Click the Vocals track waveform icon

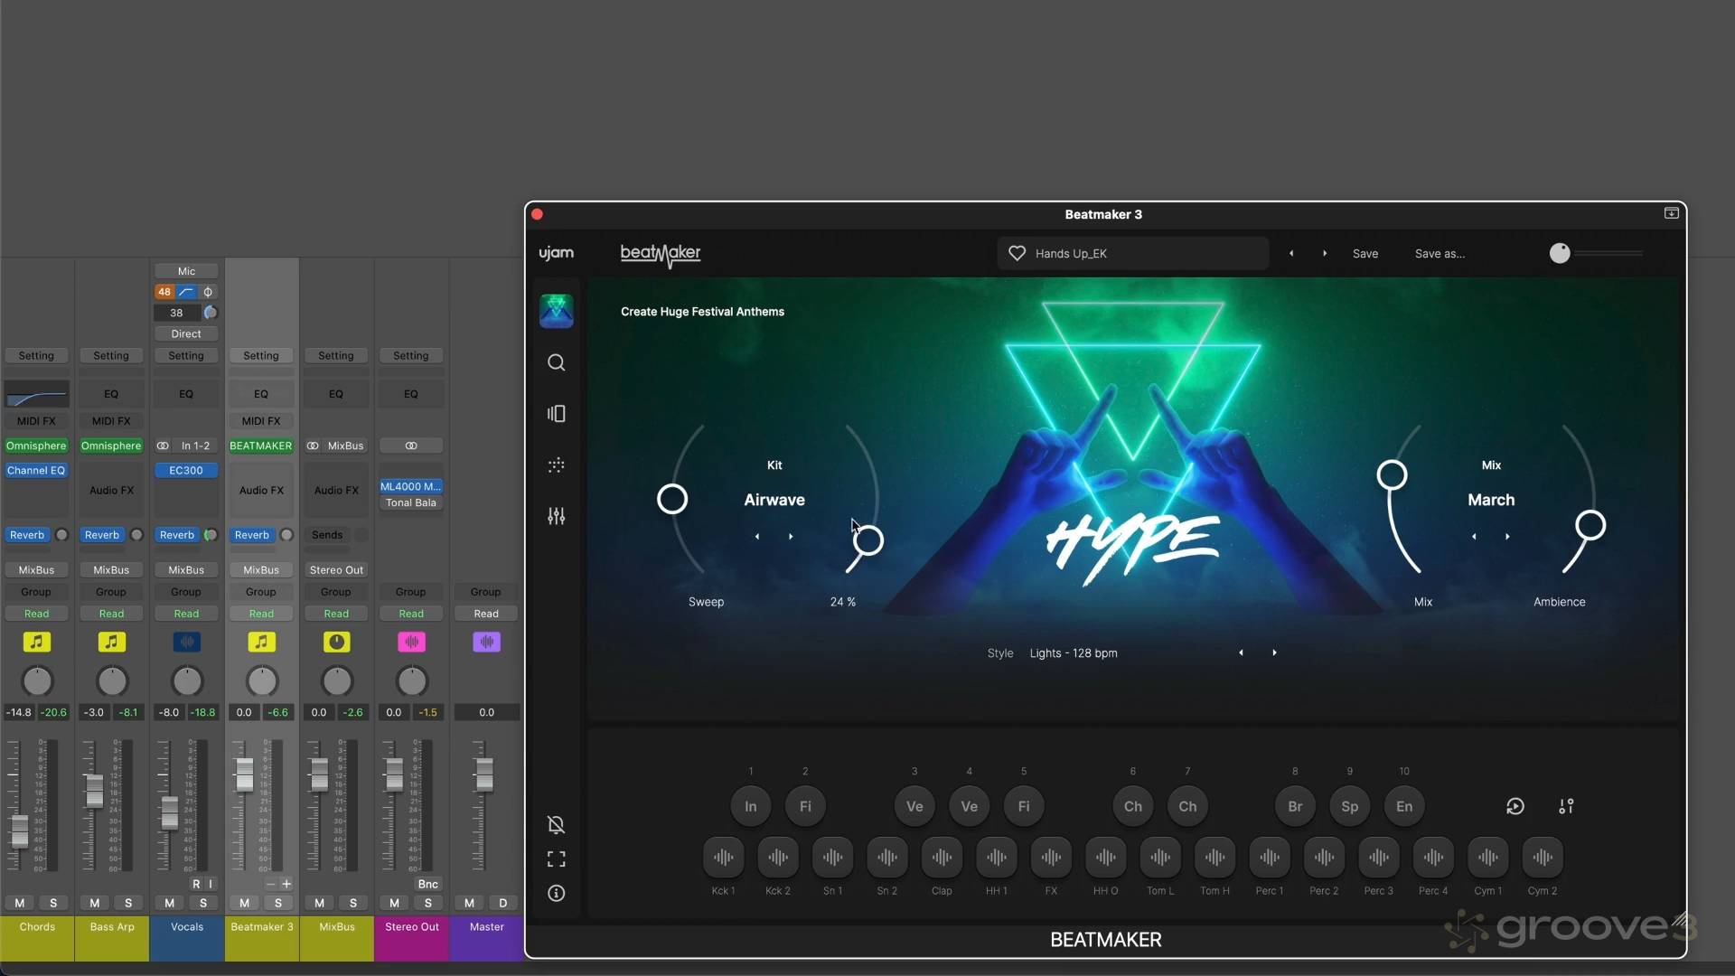coord(187,642)
